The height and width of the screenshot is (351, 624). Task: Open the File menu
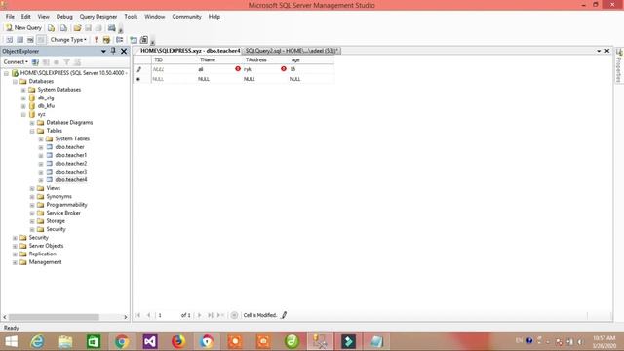tap(10, 17)
